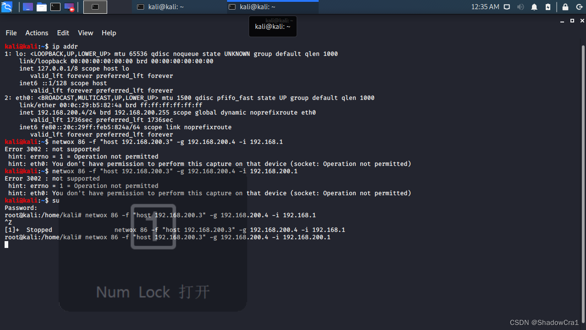Viewport: 586px width, 330px height.
Task: Open the Edit menu in terminal
Action: [63, 33]
